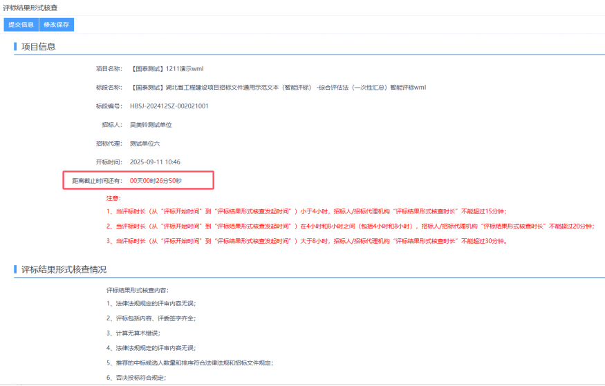Click the red 注意 heading
The image size is (605, 386).
pos(113,198)
